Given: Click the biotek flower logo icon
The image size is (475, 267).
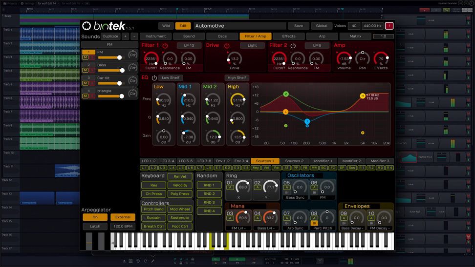Looking at the screenshot, I should point(86,26).
